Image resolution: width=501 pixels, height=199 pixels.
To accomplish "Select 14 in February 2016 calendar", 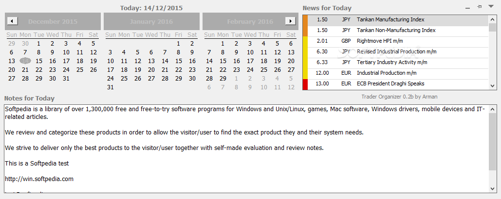I will click(209, 61).
